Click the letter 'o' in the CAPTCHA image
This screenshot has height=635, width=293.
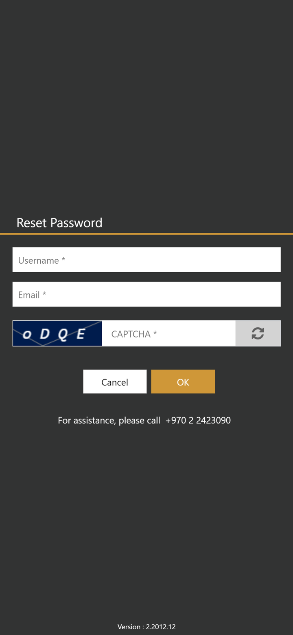[27, 335]
